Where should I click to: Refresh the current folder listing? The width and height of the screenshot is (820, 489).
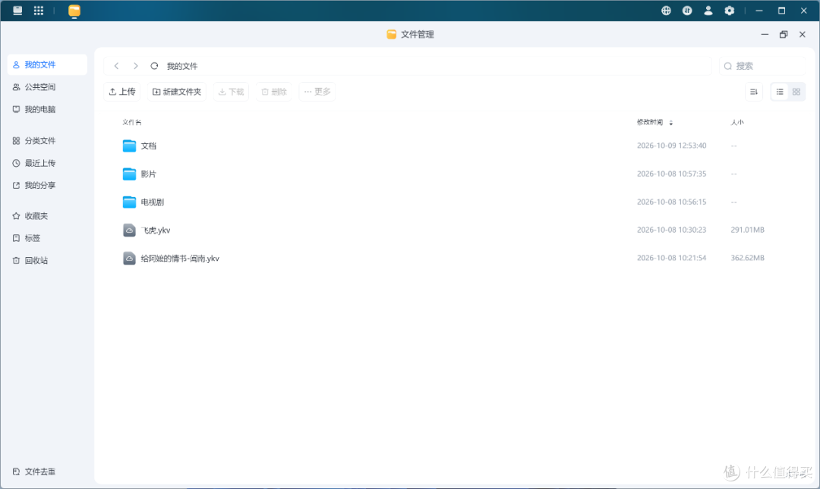point(154,66)
